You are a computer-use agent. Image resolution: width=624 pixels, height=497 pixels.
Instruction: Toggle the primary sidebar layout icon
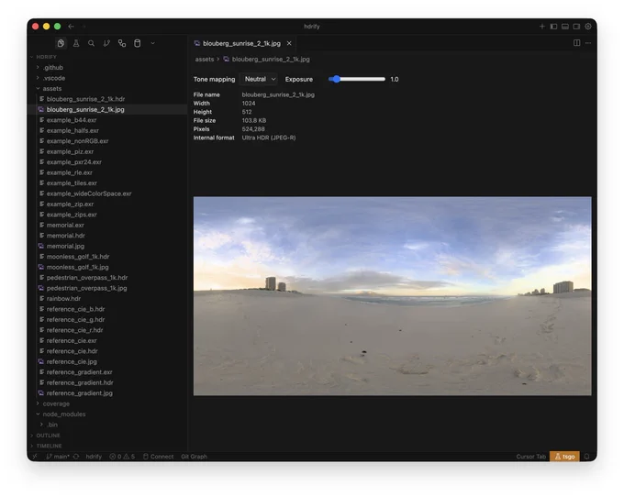coord(553,27)
